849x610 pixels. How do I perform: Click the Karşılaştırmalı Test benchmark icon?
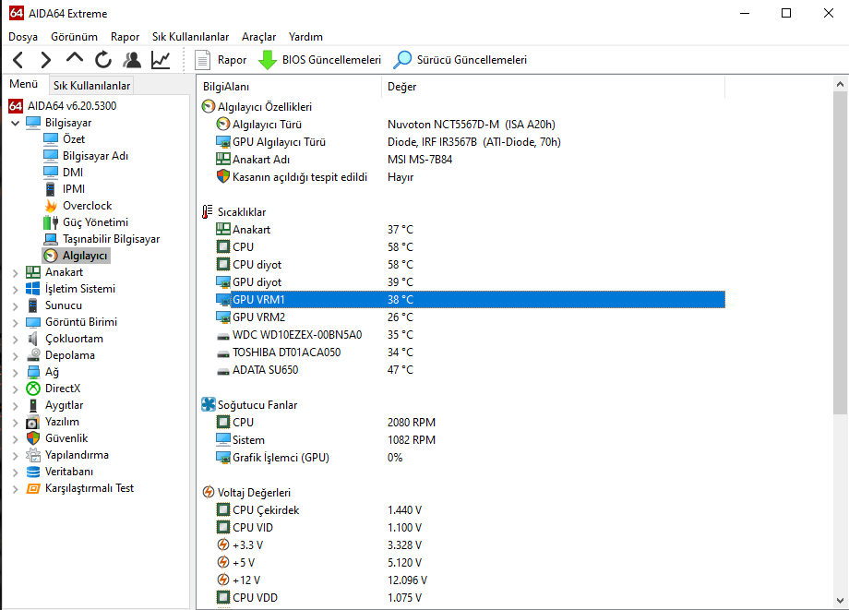[x=33, y=489]
